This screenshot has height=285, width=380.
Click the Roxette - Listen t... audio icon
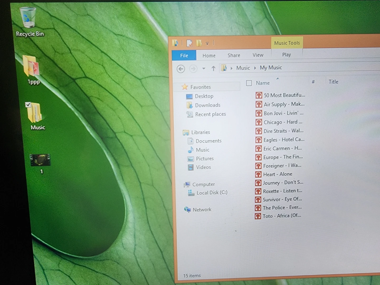click(258, 191)
